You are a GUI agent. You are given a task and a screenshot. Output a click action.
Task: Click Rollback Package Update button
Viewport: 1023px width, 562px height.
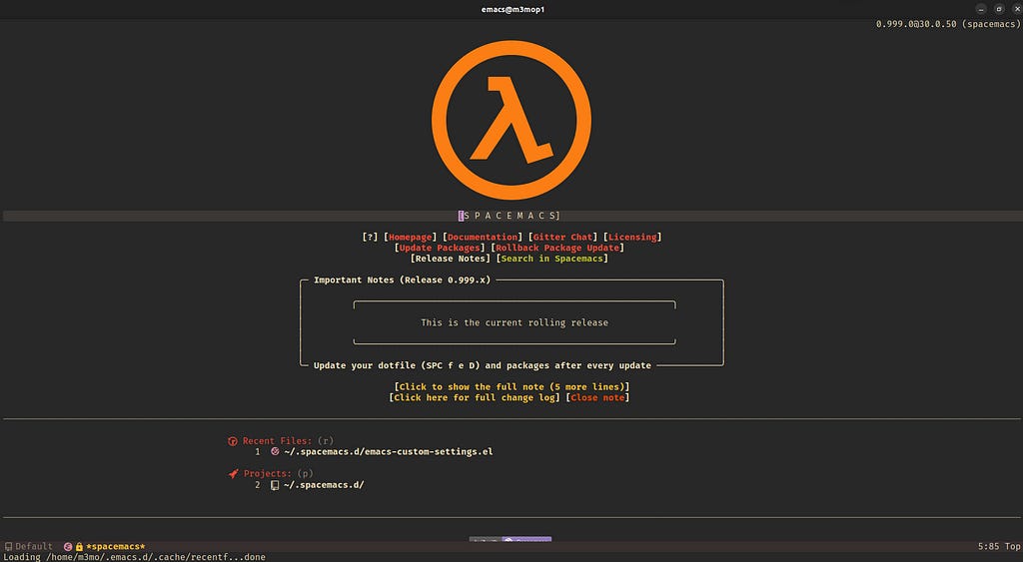(x=557, y=248)
